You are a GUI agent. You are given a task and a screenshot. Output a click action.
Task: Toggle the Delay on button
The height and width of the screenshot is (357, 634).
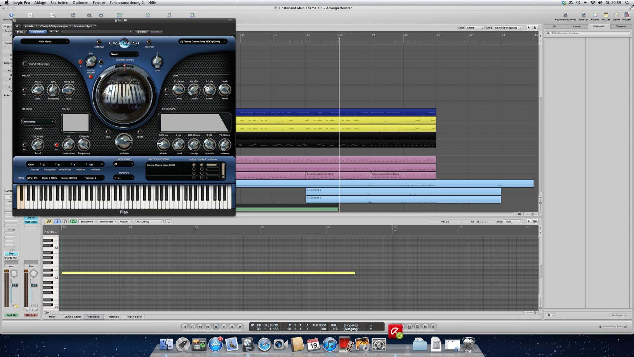point(25,90)
